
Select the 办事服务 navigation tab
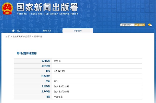(x=78, y=31)
